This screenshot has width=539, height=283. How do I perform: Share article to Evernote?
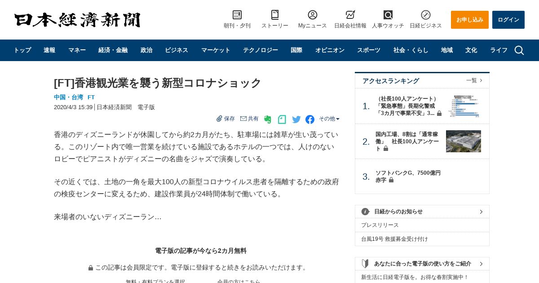click(x=268, y=119)
